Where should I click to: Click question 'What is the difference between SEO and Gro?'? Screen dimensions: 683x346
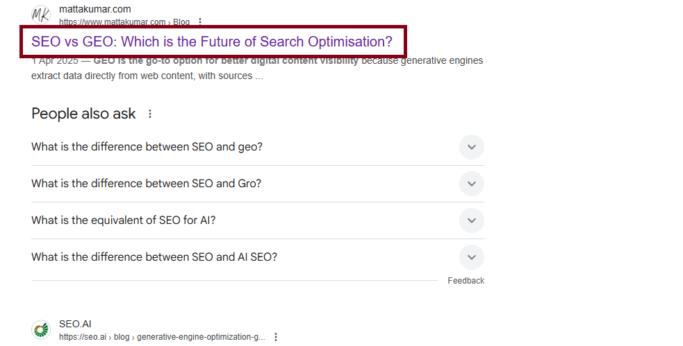(x=147, y=184)
